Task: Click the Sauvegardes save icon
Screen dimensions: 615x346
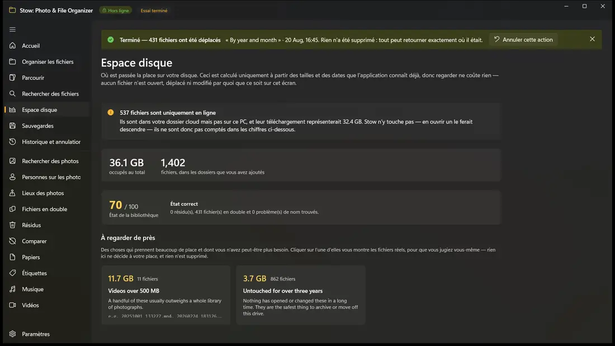Action: coord(12,126)
